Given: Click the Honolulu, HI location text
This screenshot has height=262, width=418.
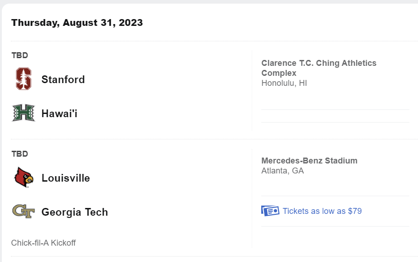Looking at the screenshot, I should (x=284, y=83).
